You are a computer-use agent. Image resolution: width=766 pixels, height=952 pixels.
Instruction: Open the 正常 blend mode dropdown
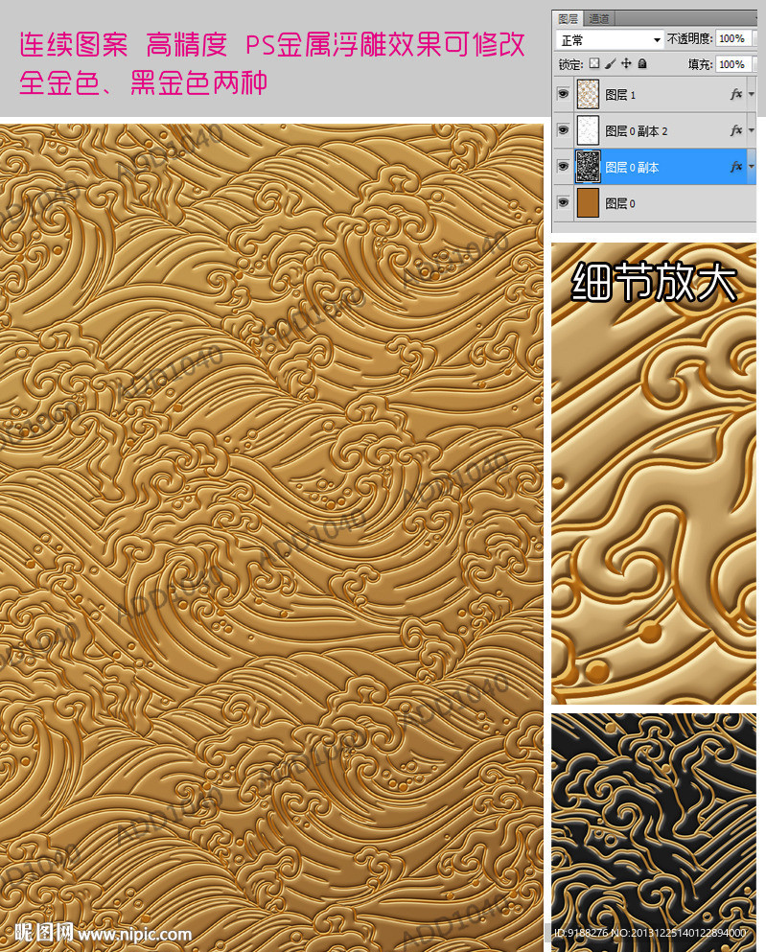pos(610,40)
